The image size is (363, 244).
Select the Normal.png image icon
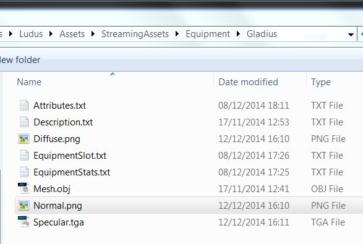tap(24, 205)
